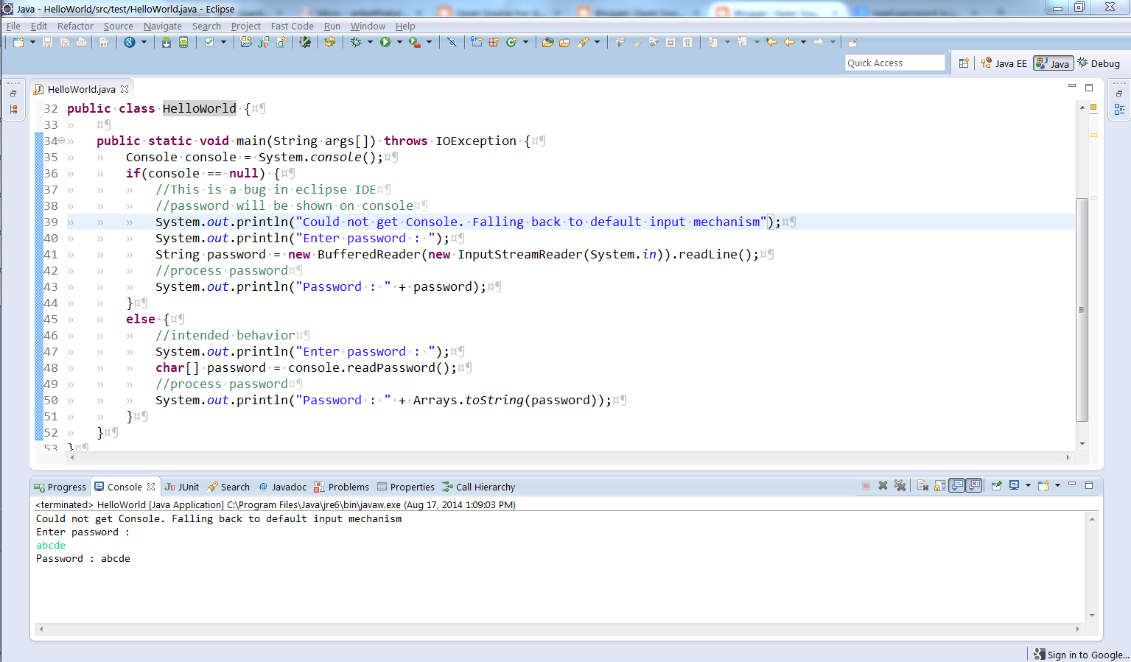Open the Run button dropdown arrow

coord(399,42)
